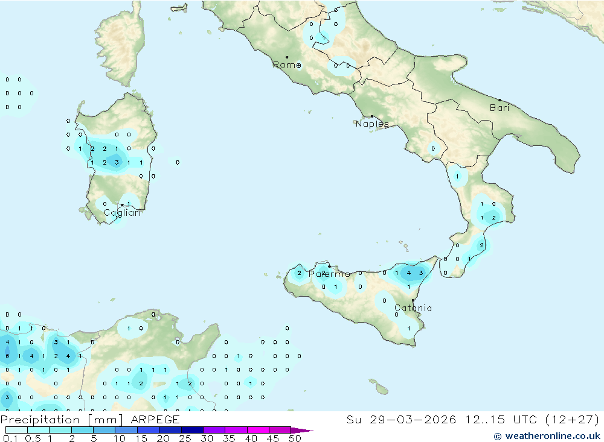This screenshot has height=442, width=604.
Task: Click the 50 legend scale label
Action: pyautogui.click(x=295, y=438)
